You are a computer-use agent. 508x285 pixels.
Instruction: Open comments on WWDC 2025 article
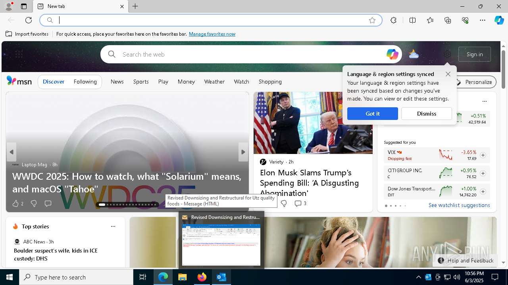tap(48, 203)
